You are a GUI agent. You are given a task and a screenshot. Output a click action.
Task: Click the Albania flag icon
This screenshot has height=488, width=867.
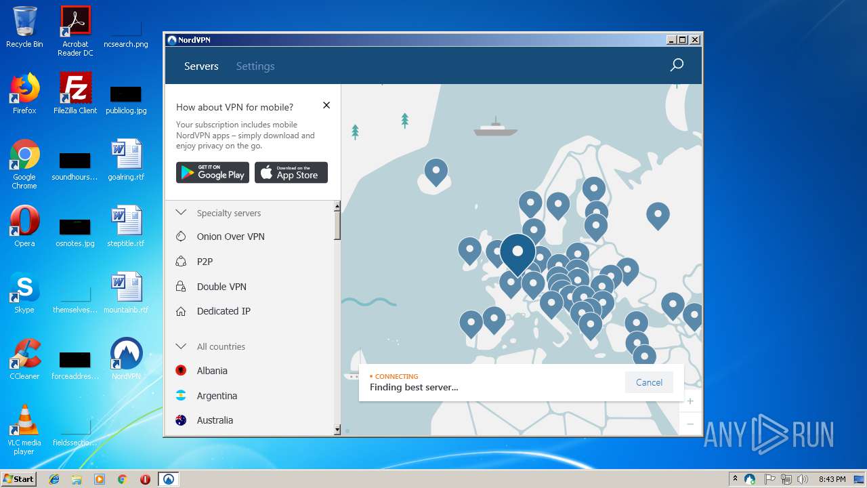[x=181, y=371]
